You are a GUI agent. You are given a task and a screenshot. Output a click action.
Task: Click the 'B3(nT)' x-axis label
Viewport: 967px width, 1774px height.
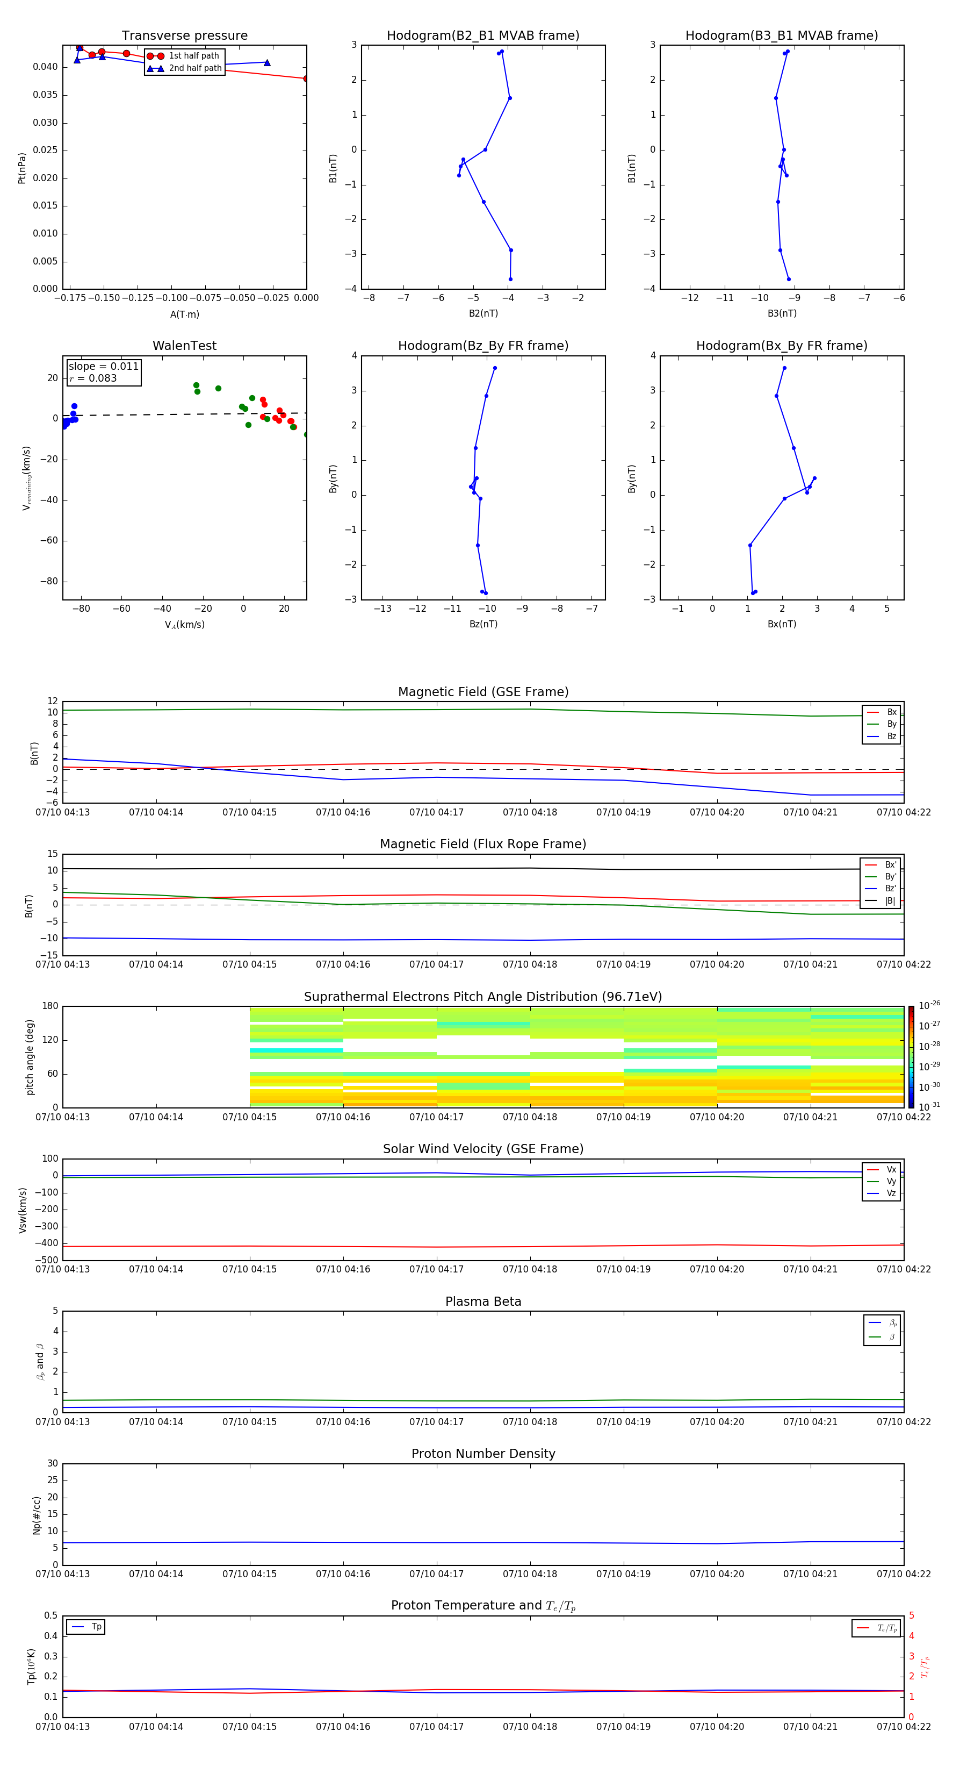pos(782,313)
